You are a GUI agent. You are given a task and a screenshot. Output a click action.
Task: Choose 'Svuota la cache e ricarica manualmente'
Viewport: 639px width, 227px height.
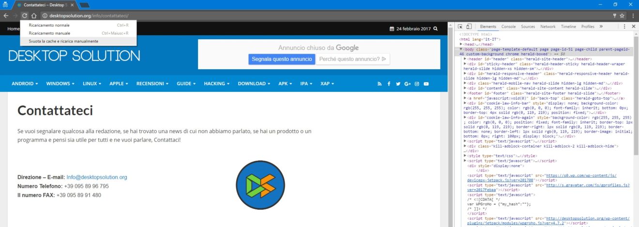(x=78, y=42)
